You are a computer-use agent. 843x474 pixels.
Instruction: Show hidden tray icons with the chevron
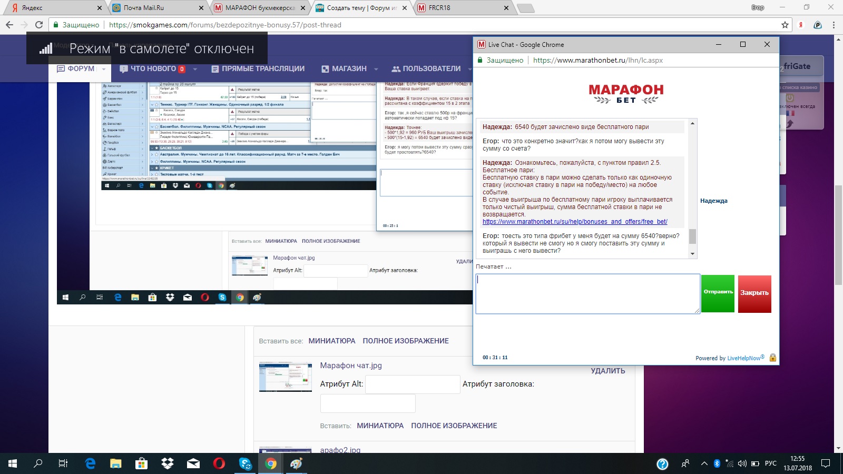click(704, 463)
